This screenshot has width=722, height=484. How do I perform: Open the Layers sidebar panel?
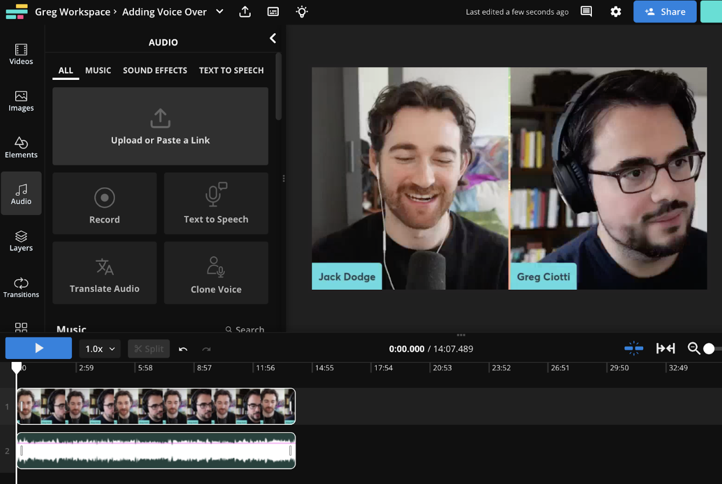(21, 241)
